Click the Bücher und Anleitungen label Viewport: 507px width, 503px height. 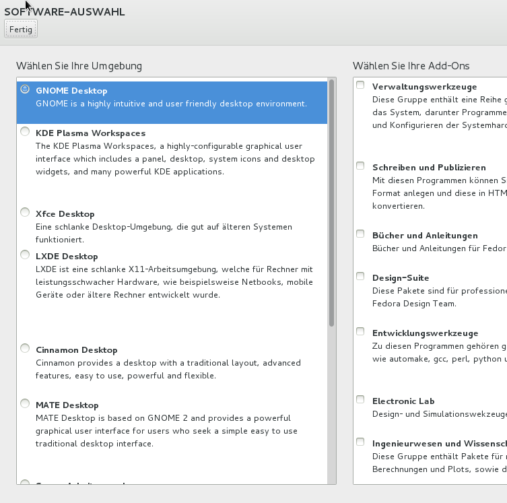point(425,236)
